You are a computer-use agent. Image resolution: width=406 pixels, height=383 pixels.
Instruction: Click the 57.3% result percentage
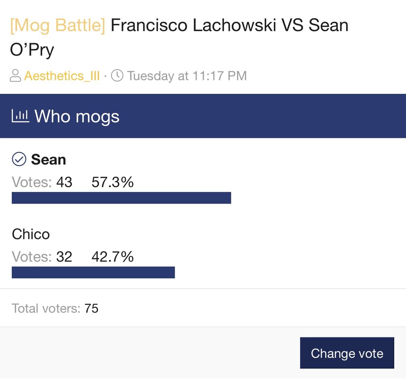point(112,182)
